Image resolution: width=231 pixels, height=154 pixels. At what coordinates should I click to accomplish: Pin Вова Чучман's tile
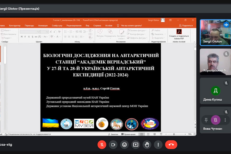click(x=206, y=120)
